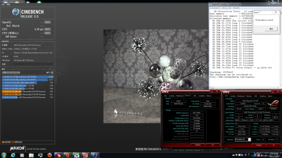The width and height of the screenshot is (282, 158).
Task: Run the OpenGL benchmark in Cinebench
Action: [x=48, y=22]
